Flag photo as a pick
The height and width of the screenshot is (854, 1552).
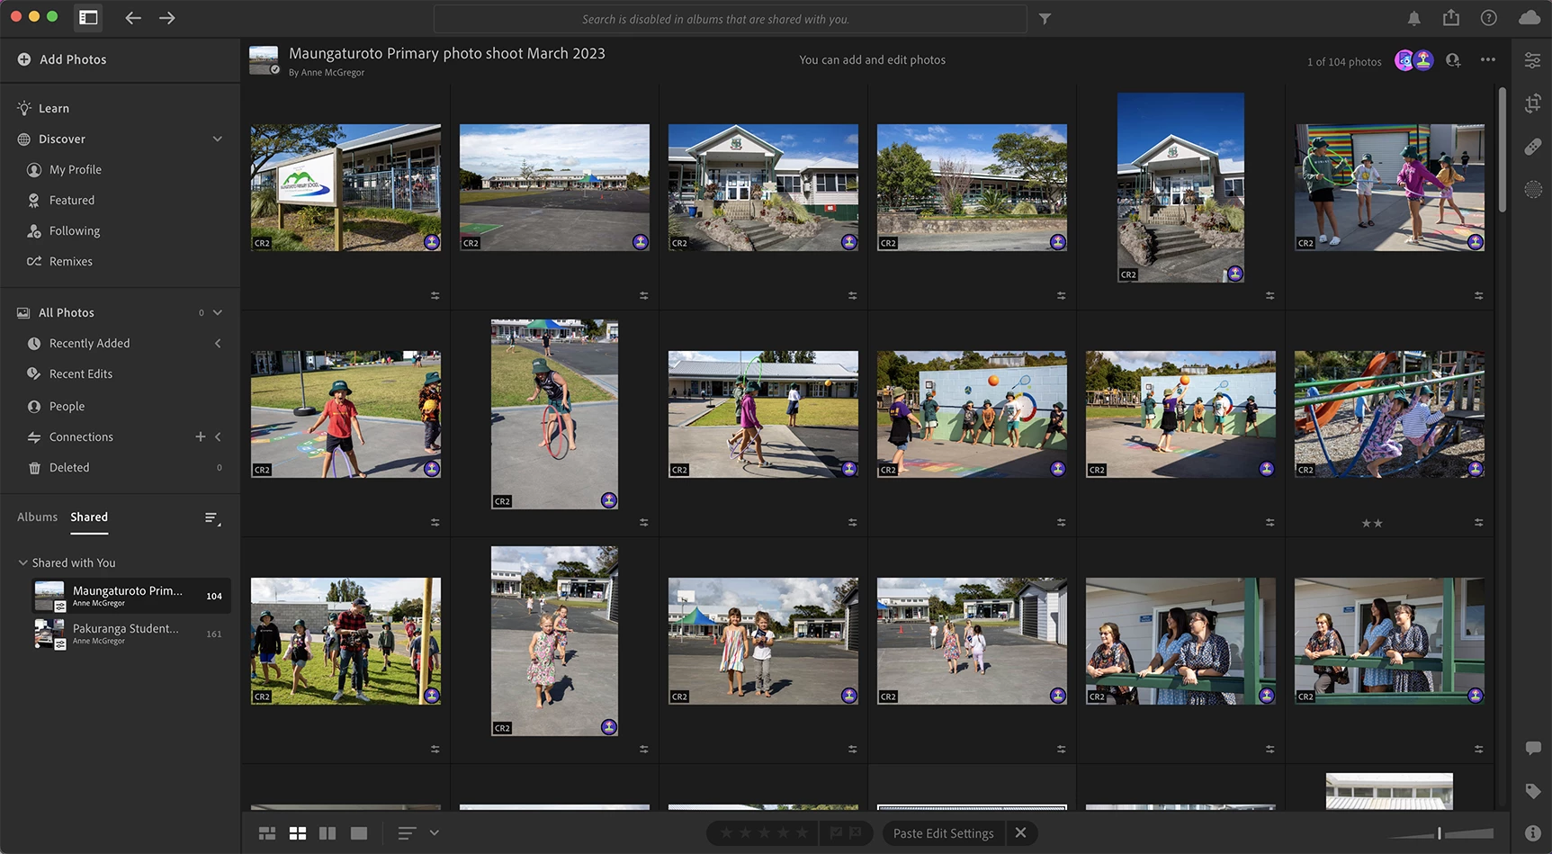[x=836, y=833]
